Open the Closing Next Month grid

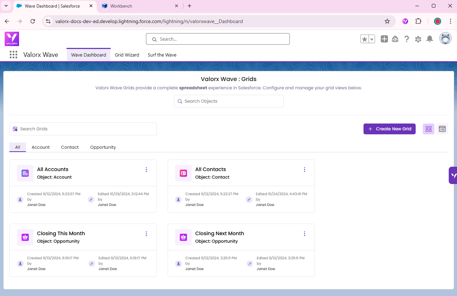click(219, 233)
